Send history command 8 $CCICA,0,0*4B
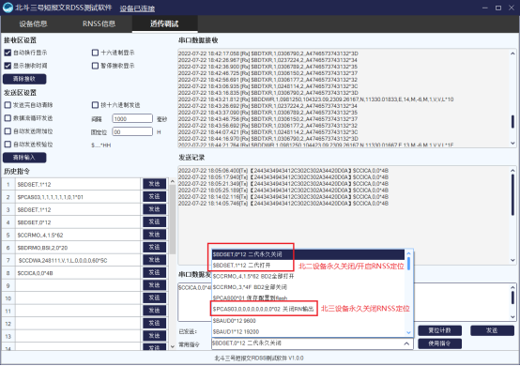 (155, 272)
